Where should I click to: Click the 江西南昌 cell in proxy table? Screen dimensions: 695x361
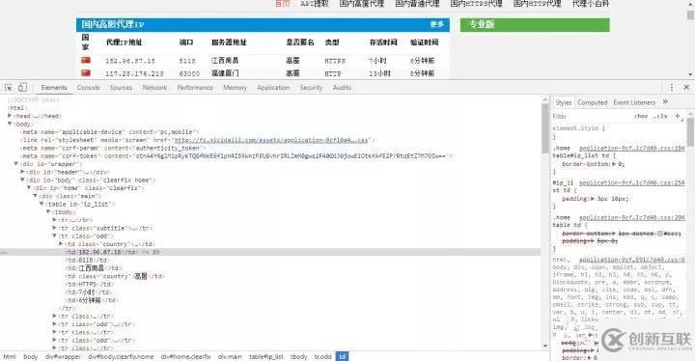[225, 60]
